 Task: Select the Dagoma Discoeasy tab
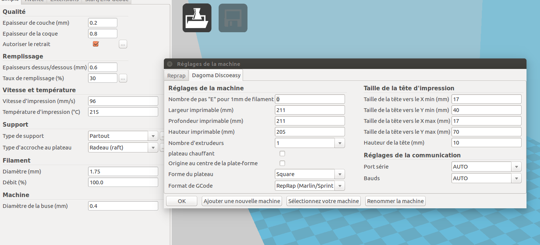[216, 75]
